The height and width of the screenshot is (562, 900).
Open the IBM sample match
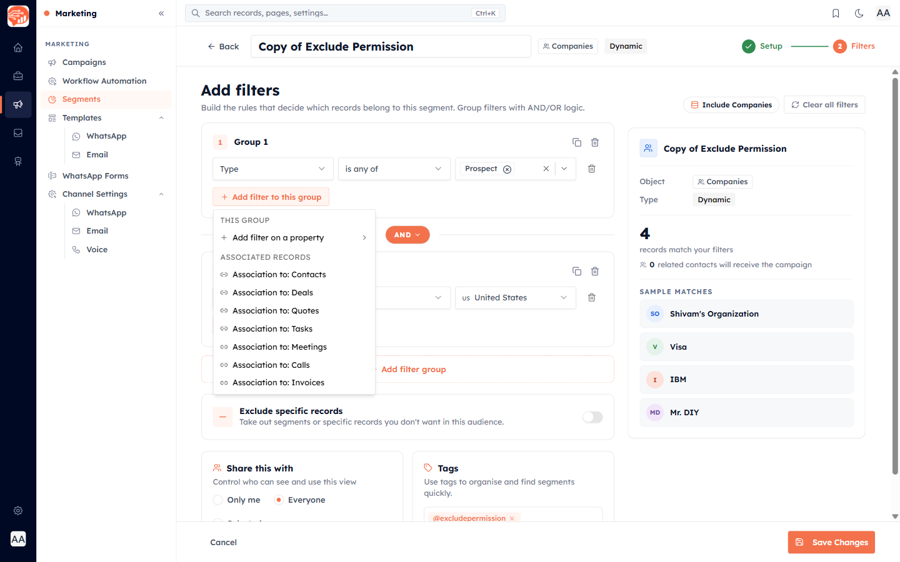pyautogui.click(x=746, y=380)
